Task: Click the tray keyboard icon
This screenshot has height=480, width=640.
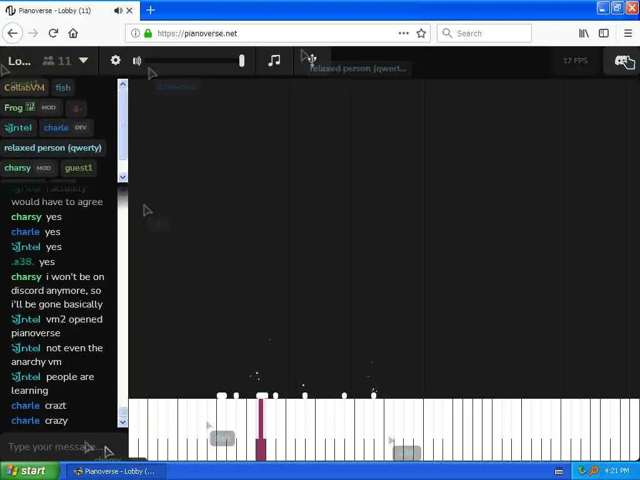Action: [559, 471]
